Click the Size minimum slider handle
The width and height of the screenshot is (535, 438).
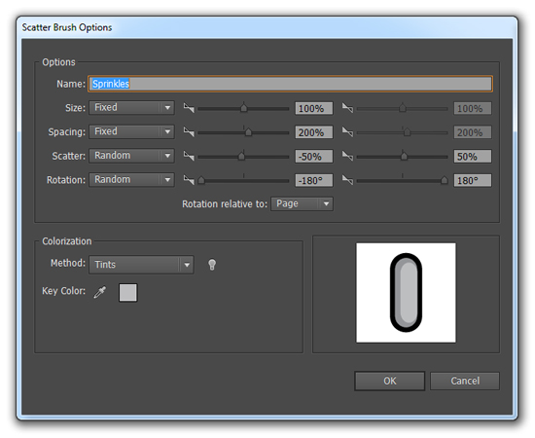point(243,108)
